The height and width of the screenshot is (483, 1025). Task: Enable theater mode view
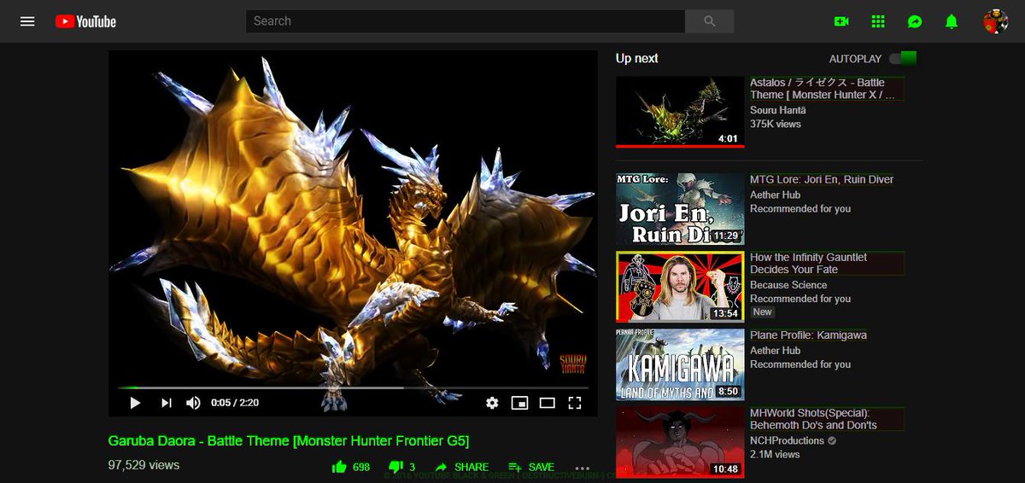pos(547,403)
